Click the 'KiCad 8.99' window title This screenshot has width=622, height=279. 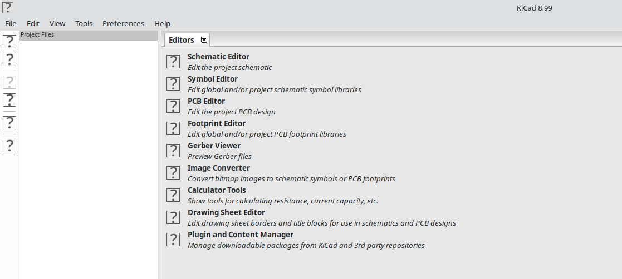[535, 8]
